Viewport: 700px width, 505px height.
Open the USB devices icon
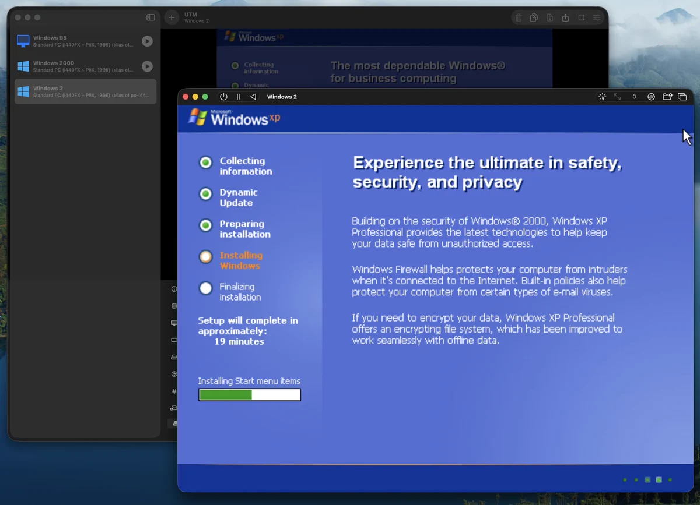tap(634, 97)
